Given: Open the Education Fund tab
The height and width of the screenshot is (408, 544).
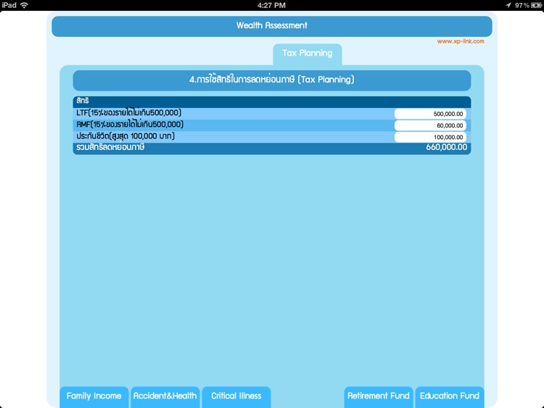Looking at the screenshot, I should point(450,396).
